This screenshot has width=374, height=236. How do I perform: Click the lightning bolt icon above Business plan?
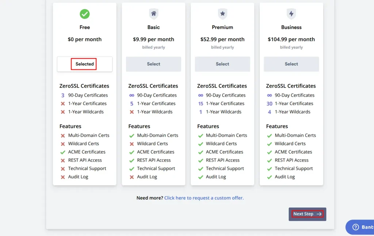click(x=291, y=14)
